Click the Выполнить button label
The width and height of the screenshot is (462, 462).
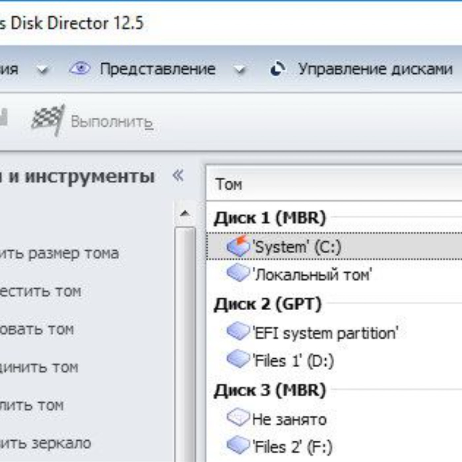point(112,122)
